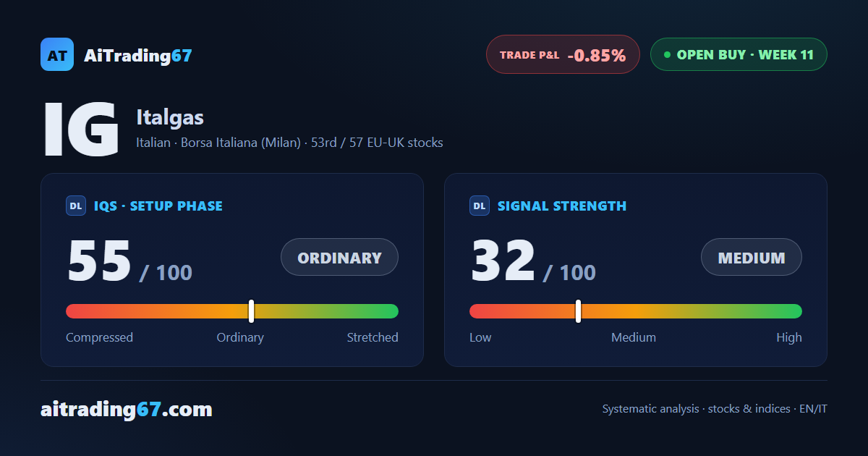Click the Low label under signal bar

[480, 337]
